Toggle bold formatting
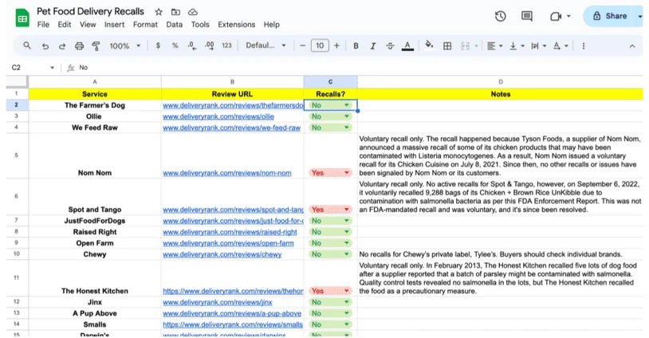 356,46
